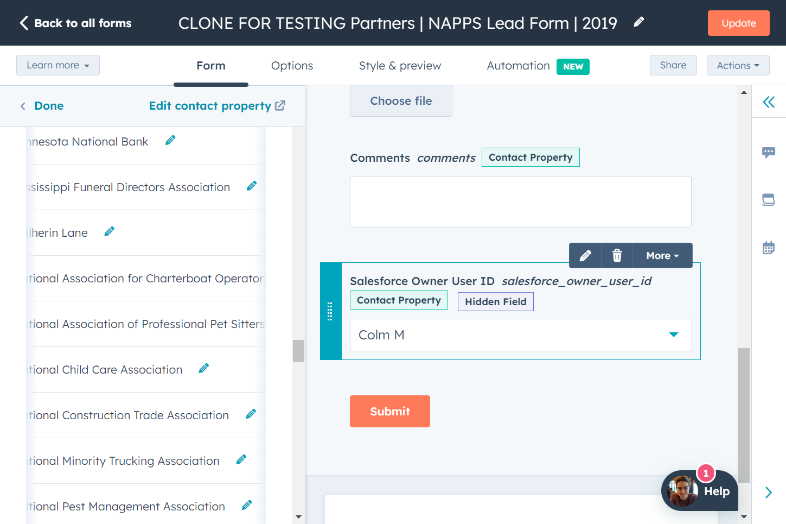Open the Help chat widget
The height and width of the screenshot is (524, 786).
700,491
